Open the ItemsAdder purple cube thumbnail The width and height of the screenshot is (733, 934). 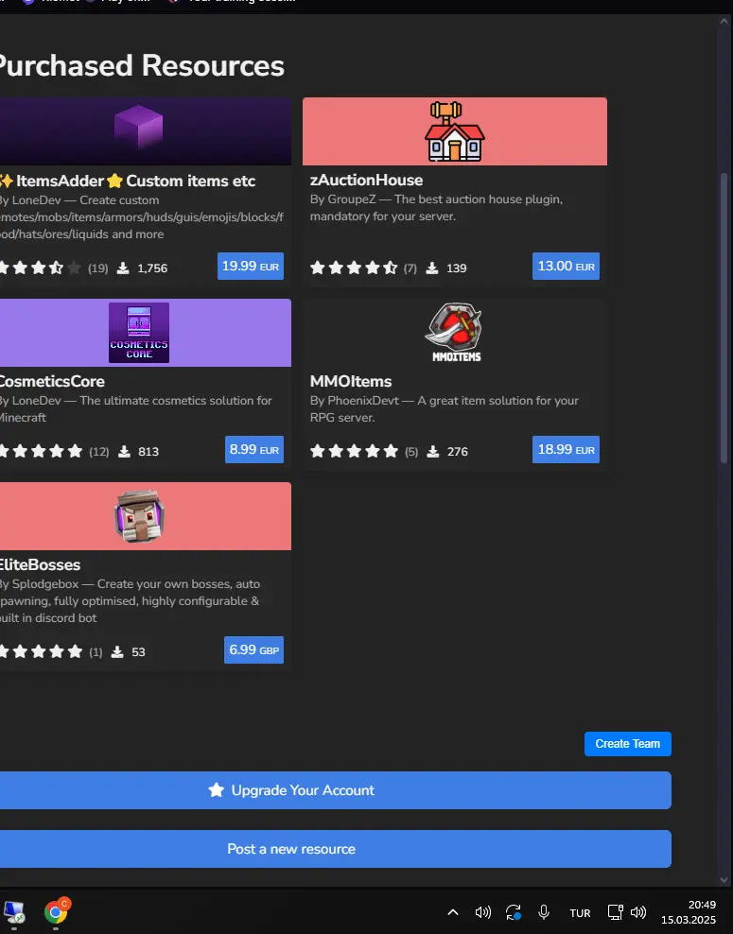138,128
